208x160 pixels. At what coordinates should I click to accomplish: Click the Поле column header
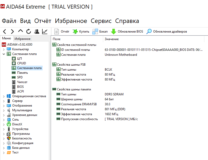57,39
